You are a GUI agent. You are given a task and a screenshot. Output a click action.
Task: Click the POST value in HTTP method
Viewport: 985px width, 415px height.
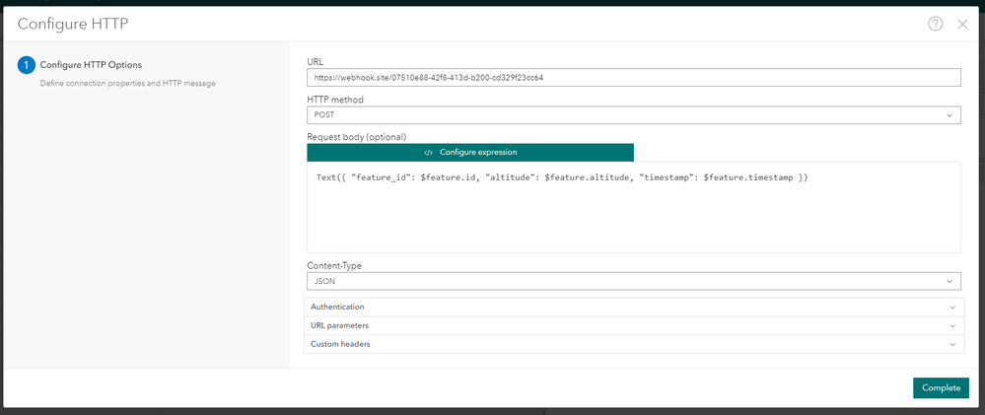coord(322,115)
